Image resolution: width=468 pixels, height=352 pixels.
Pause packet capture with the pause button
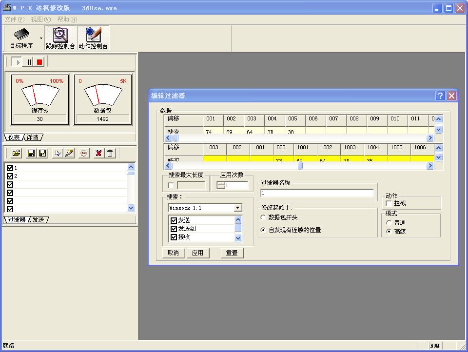(x=29, y=62)
